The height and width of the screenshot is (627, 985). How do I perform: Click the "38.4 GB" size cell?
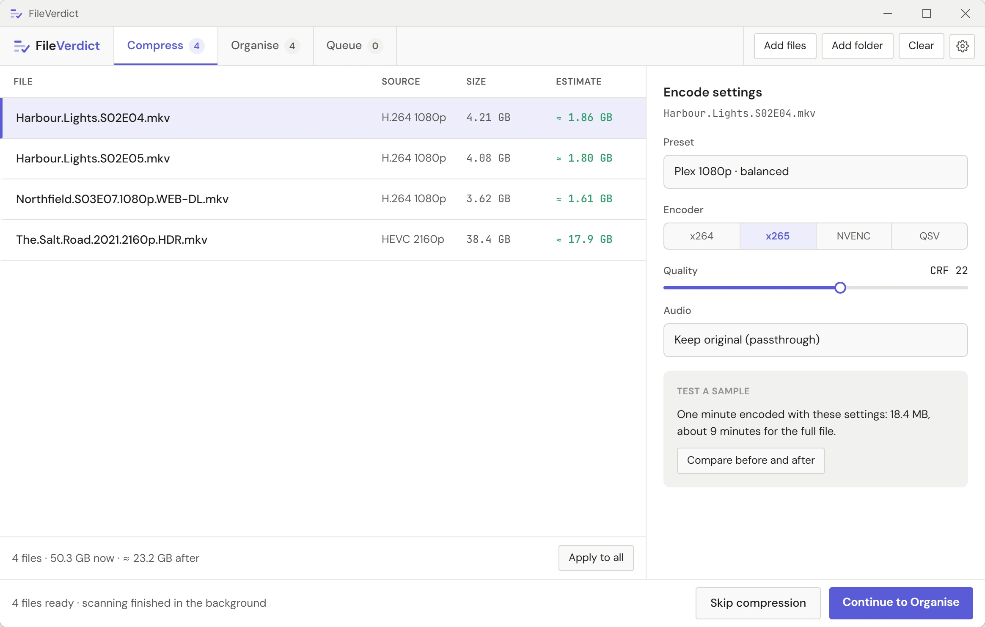[488, 239]
